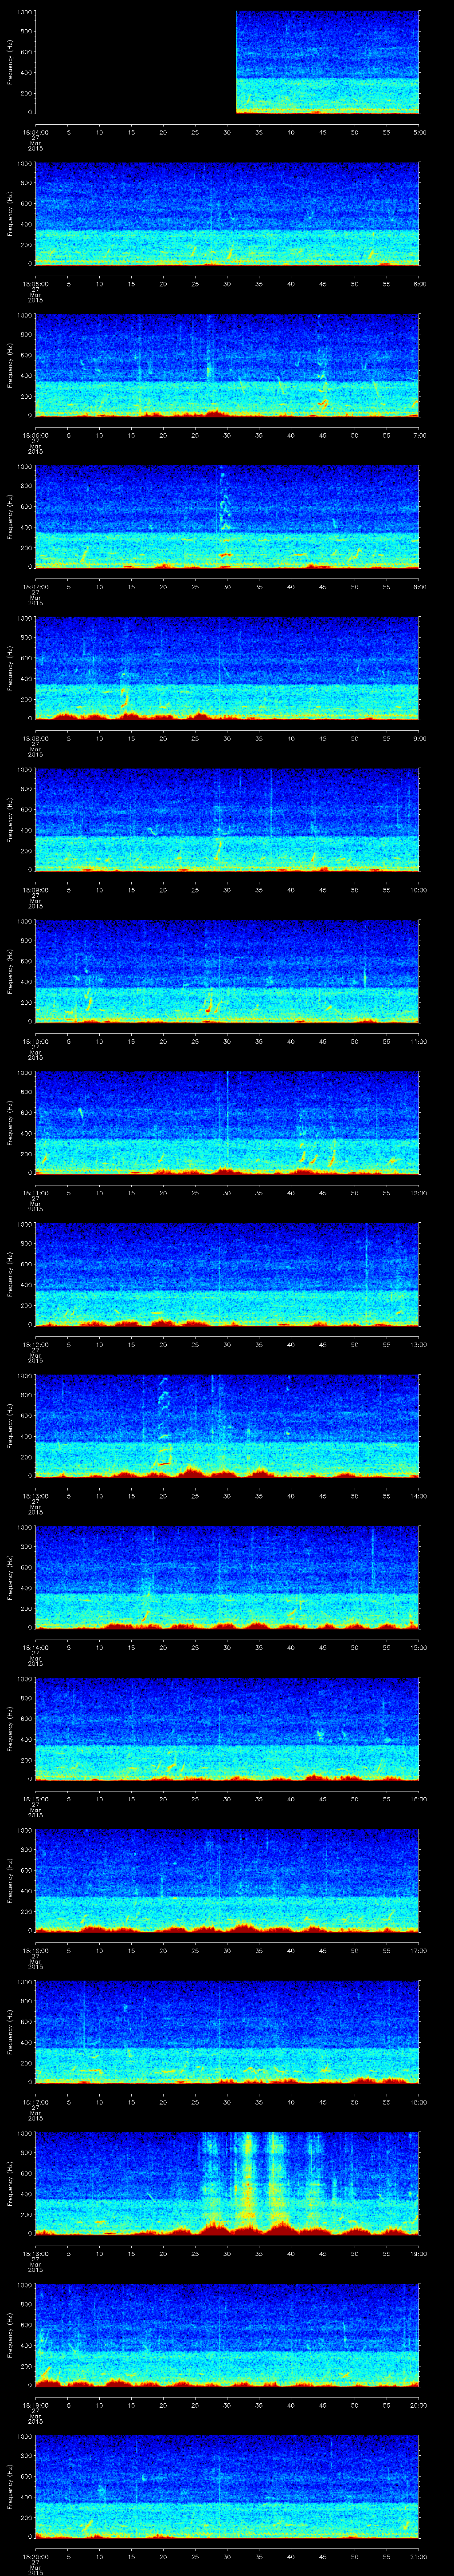Click the spectrogram panel starting at 18:14:00

(x=227, y=1577)
